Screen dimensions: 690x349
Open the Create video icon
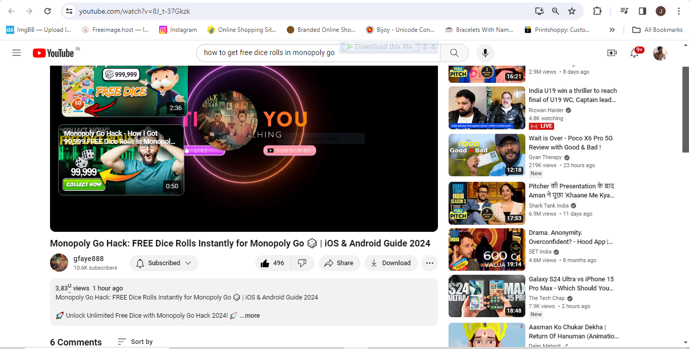coord(612,53)
